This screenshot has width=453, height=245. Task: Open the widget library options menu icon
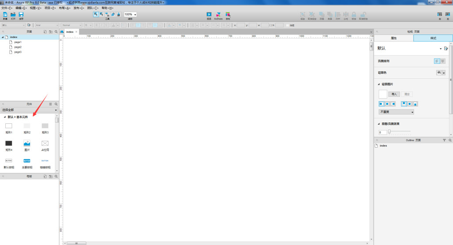click(x=50, y=104)
